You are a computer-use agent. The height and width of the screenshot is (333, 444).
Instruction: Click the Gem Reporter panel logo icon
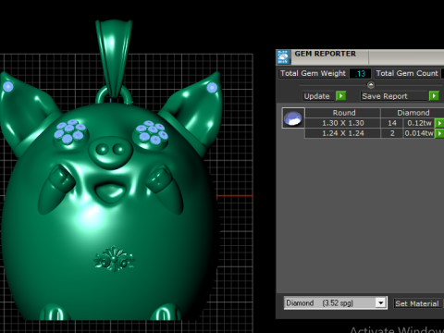(x=283, y=56)
